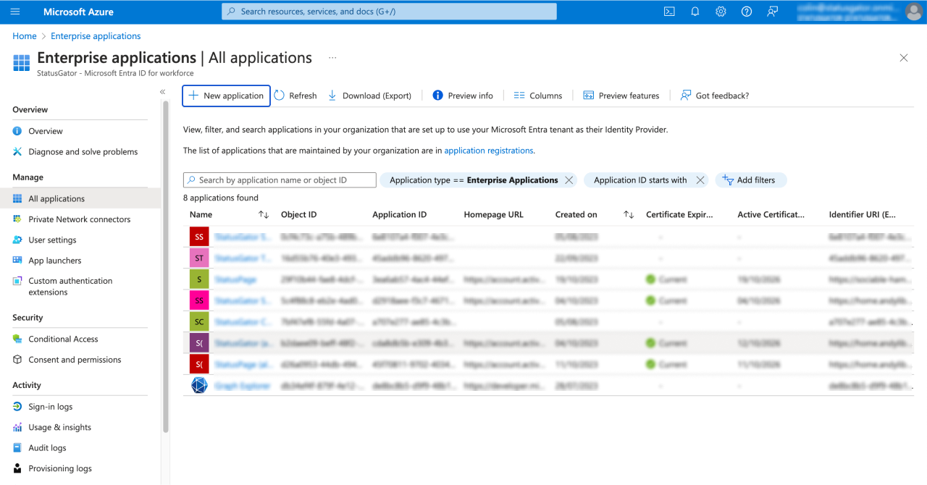
Task: Click Add filters
Action: coord(750,180)
